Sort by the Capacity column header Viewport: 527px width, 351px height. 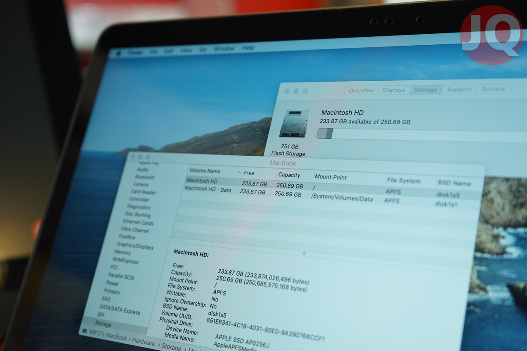[289, 175]
